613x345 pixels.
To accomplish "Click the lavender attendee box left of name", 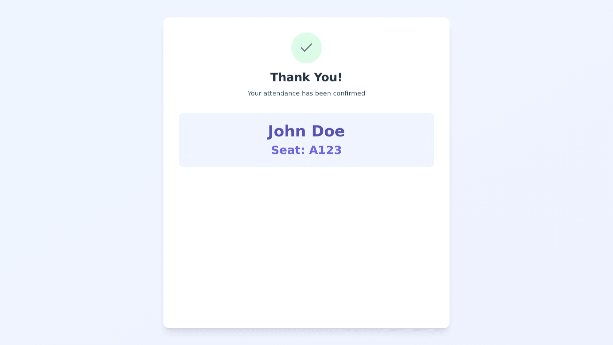I will pyautogui.click(x=217, y=140).
